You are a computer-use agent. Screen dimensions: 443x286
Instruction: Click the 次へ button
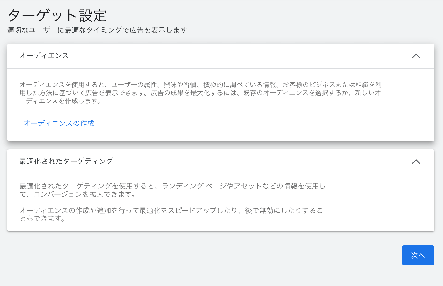click(x=418, y=255)
